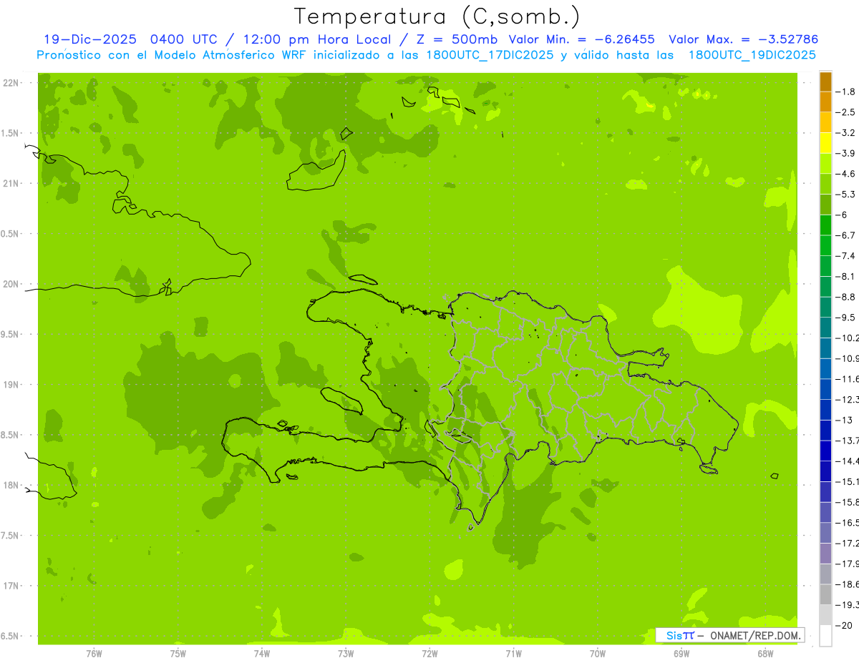Click the green colorbar segment between -6.7 and -7.4
The image size is (859, 663).
click(825, 245)
